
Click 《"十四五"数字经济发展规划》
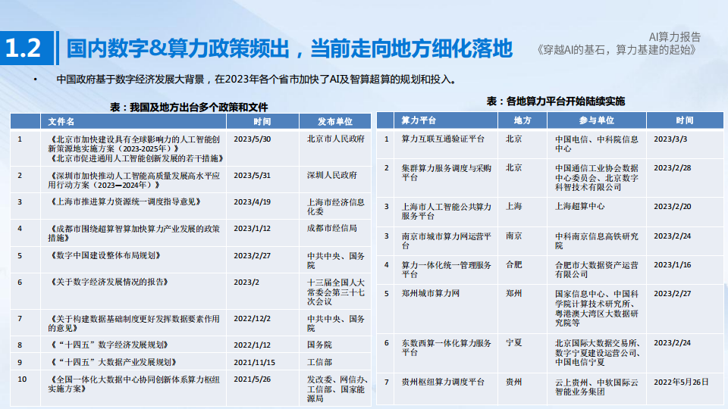pyautogui.click(x=108, y=345)
